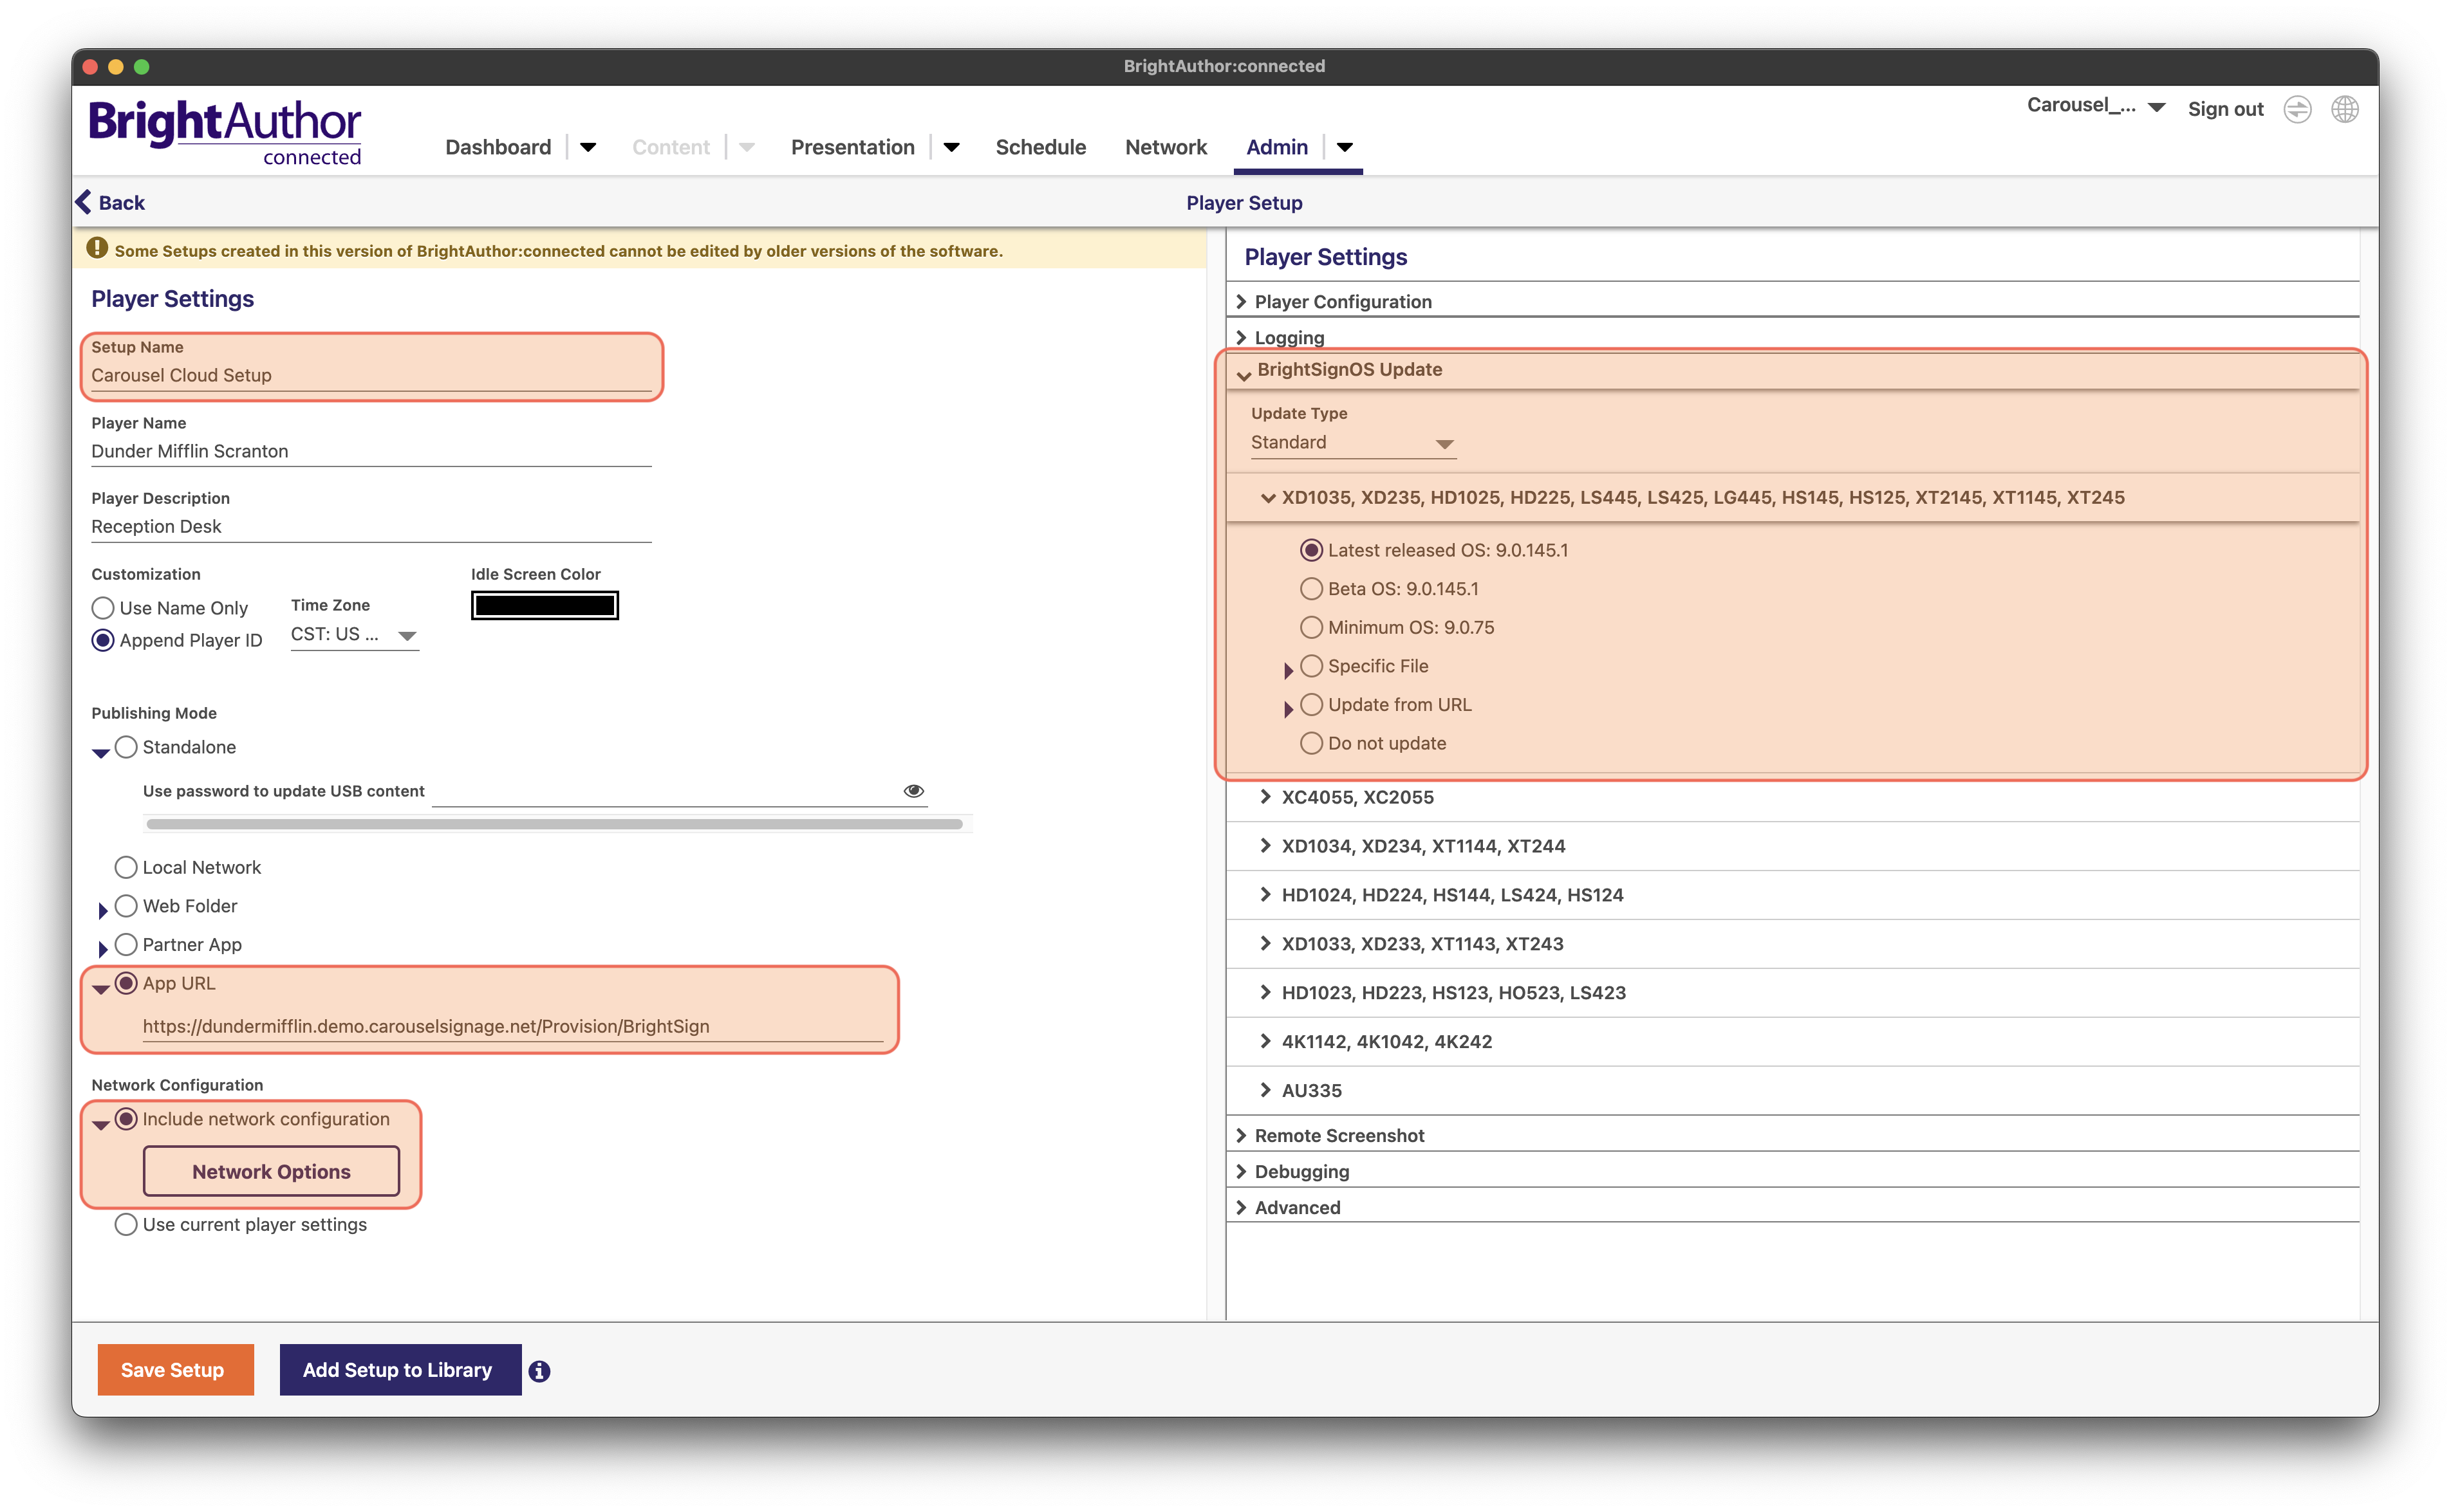Select Append Player ID radio button
This screenshot has width=2451, height=1512.
103,640
